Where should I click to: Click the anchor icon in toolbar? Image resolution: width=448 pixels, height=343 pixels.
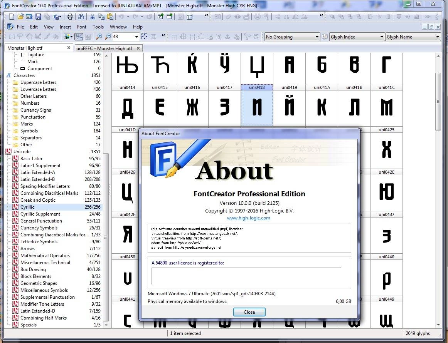[227, 37]
